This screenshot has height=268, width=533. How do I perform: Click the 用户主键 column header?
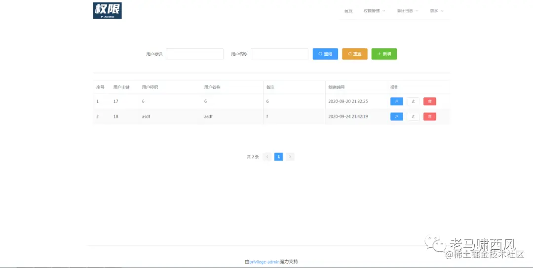pos(121,87)
